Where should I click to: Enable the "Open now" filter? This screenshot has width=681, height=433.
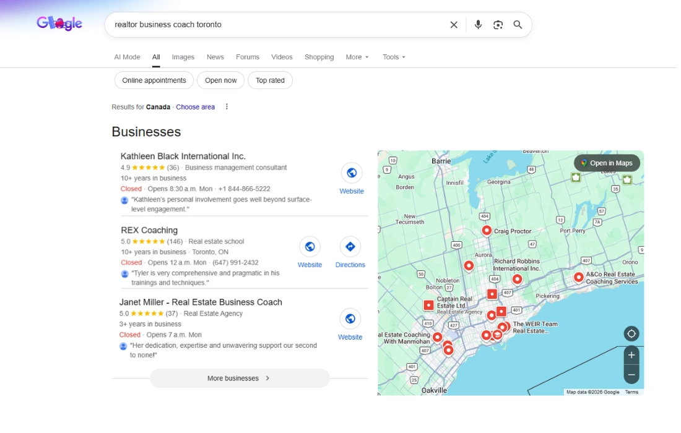tap(220, 80)
